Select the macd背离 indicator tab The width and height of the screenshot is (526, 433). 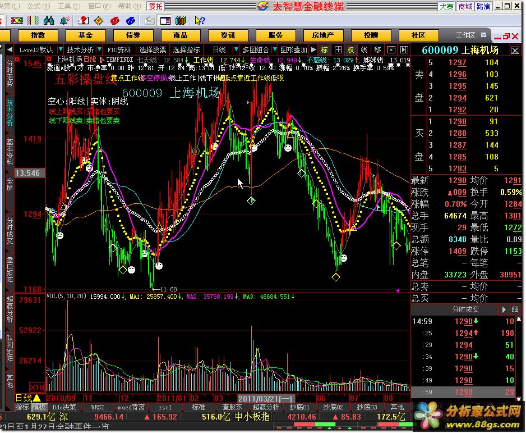click(131, 407)
